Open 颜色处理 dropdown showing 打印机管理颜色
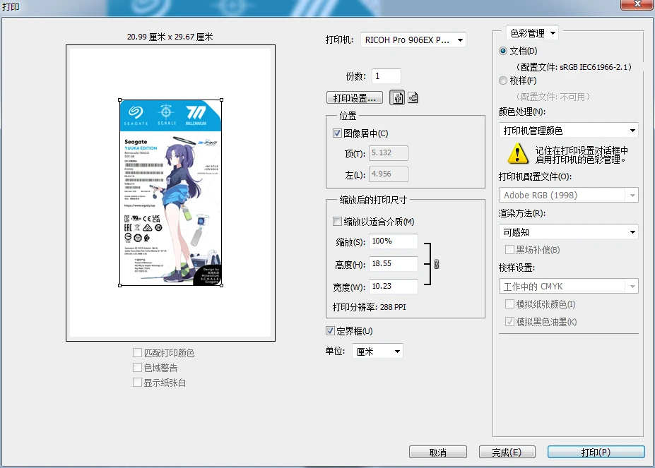655x468 pixels. 569,131
